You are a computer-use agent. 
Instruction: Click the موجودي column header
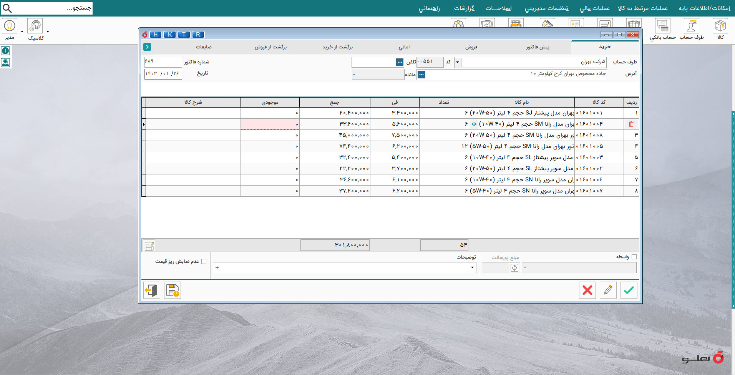270,102
